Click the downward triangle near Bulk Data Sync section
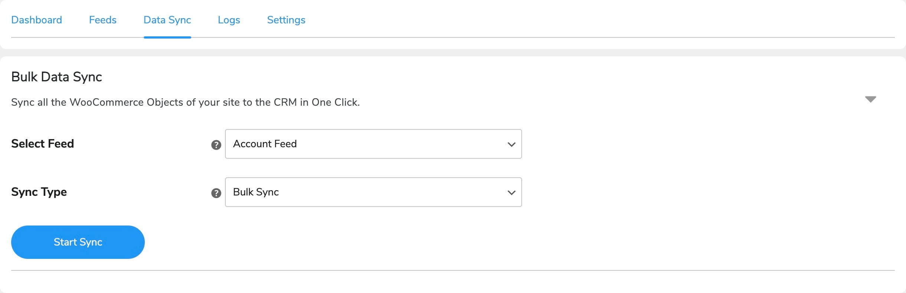The width and height of the screenshot is (906, 293). coord(870,99)
